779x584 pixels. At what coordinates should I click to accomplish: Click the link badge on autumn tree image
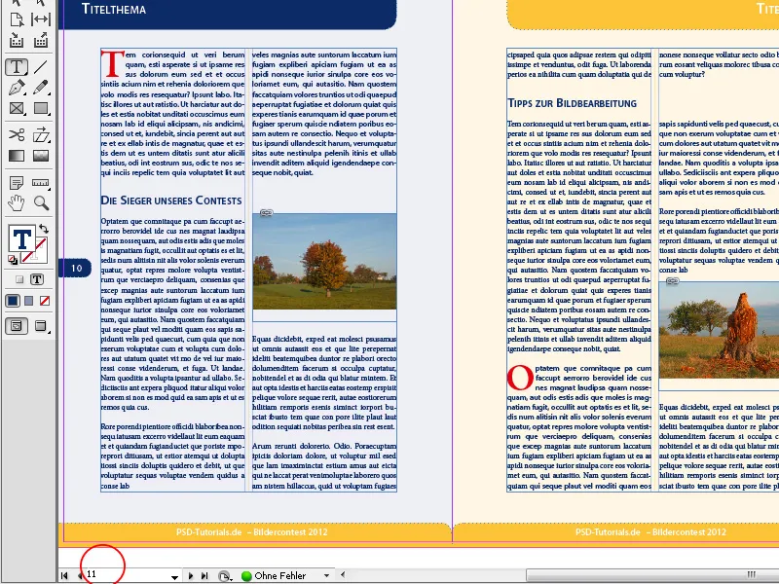click(266, 213)
